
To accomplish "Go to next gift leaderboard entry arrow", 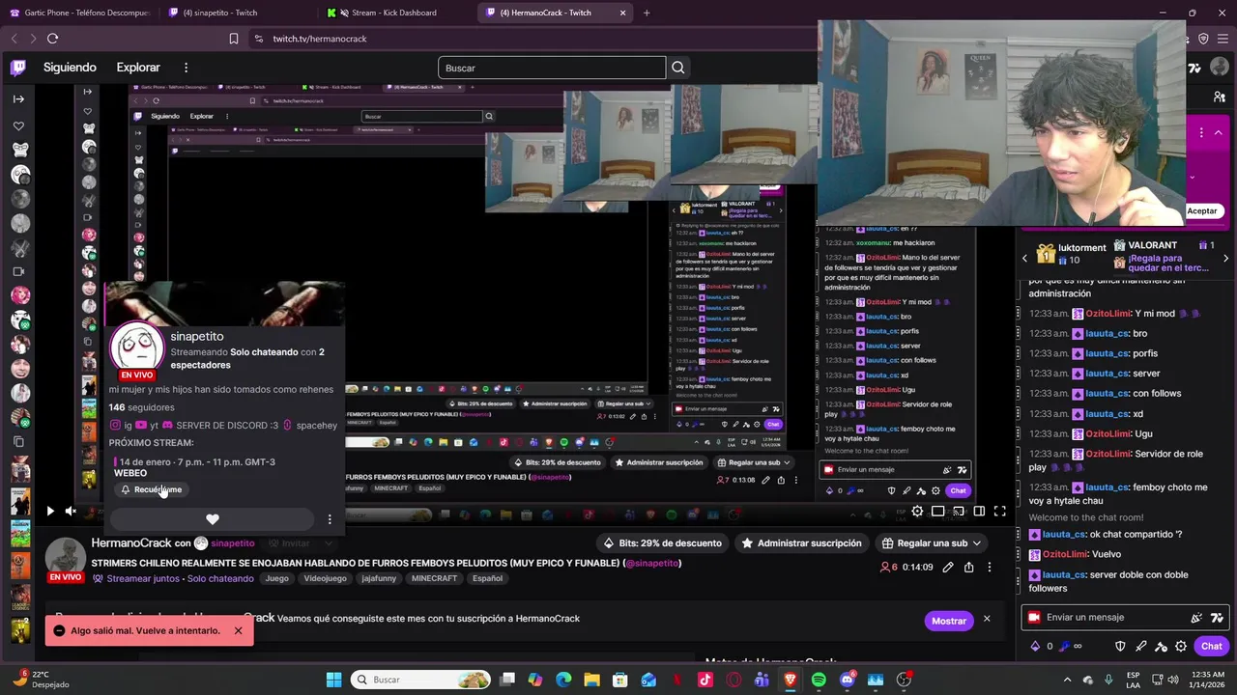I will click(1225, 258).
